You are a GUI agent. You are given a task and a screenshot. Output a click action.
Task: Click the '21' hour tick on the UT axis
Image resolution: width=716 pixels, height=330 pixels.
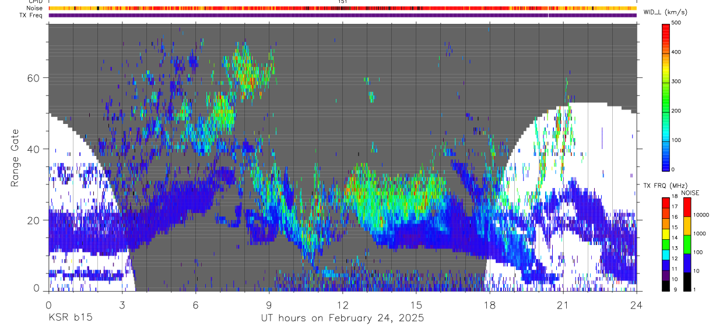(563, 304)
